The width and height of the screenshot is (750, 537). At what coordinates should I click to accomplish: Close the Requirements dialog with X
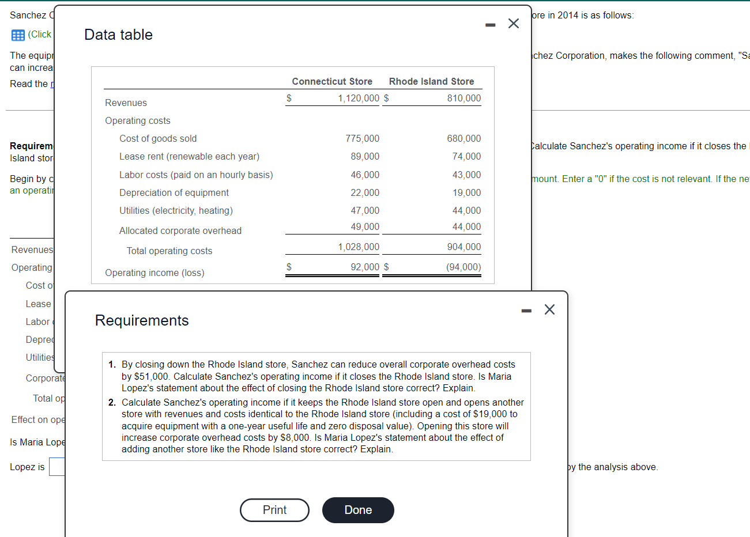(x=549, y=309)
